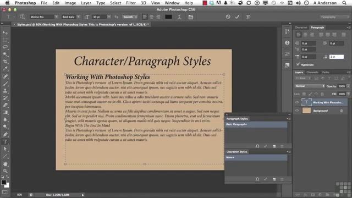Select the Gradient tool
Screen dimensions: 352x198
coord(5,112)
